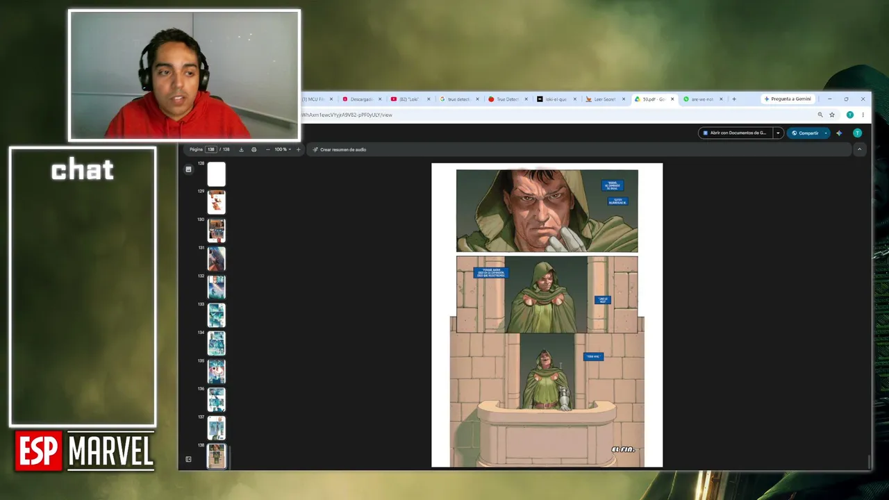Screen dimensions: 889x500
Task: Close the 'Descargado' browser tab
Action: point(380,99)
